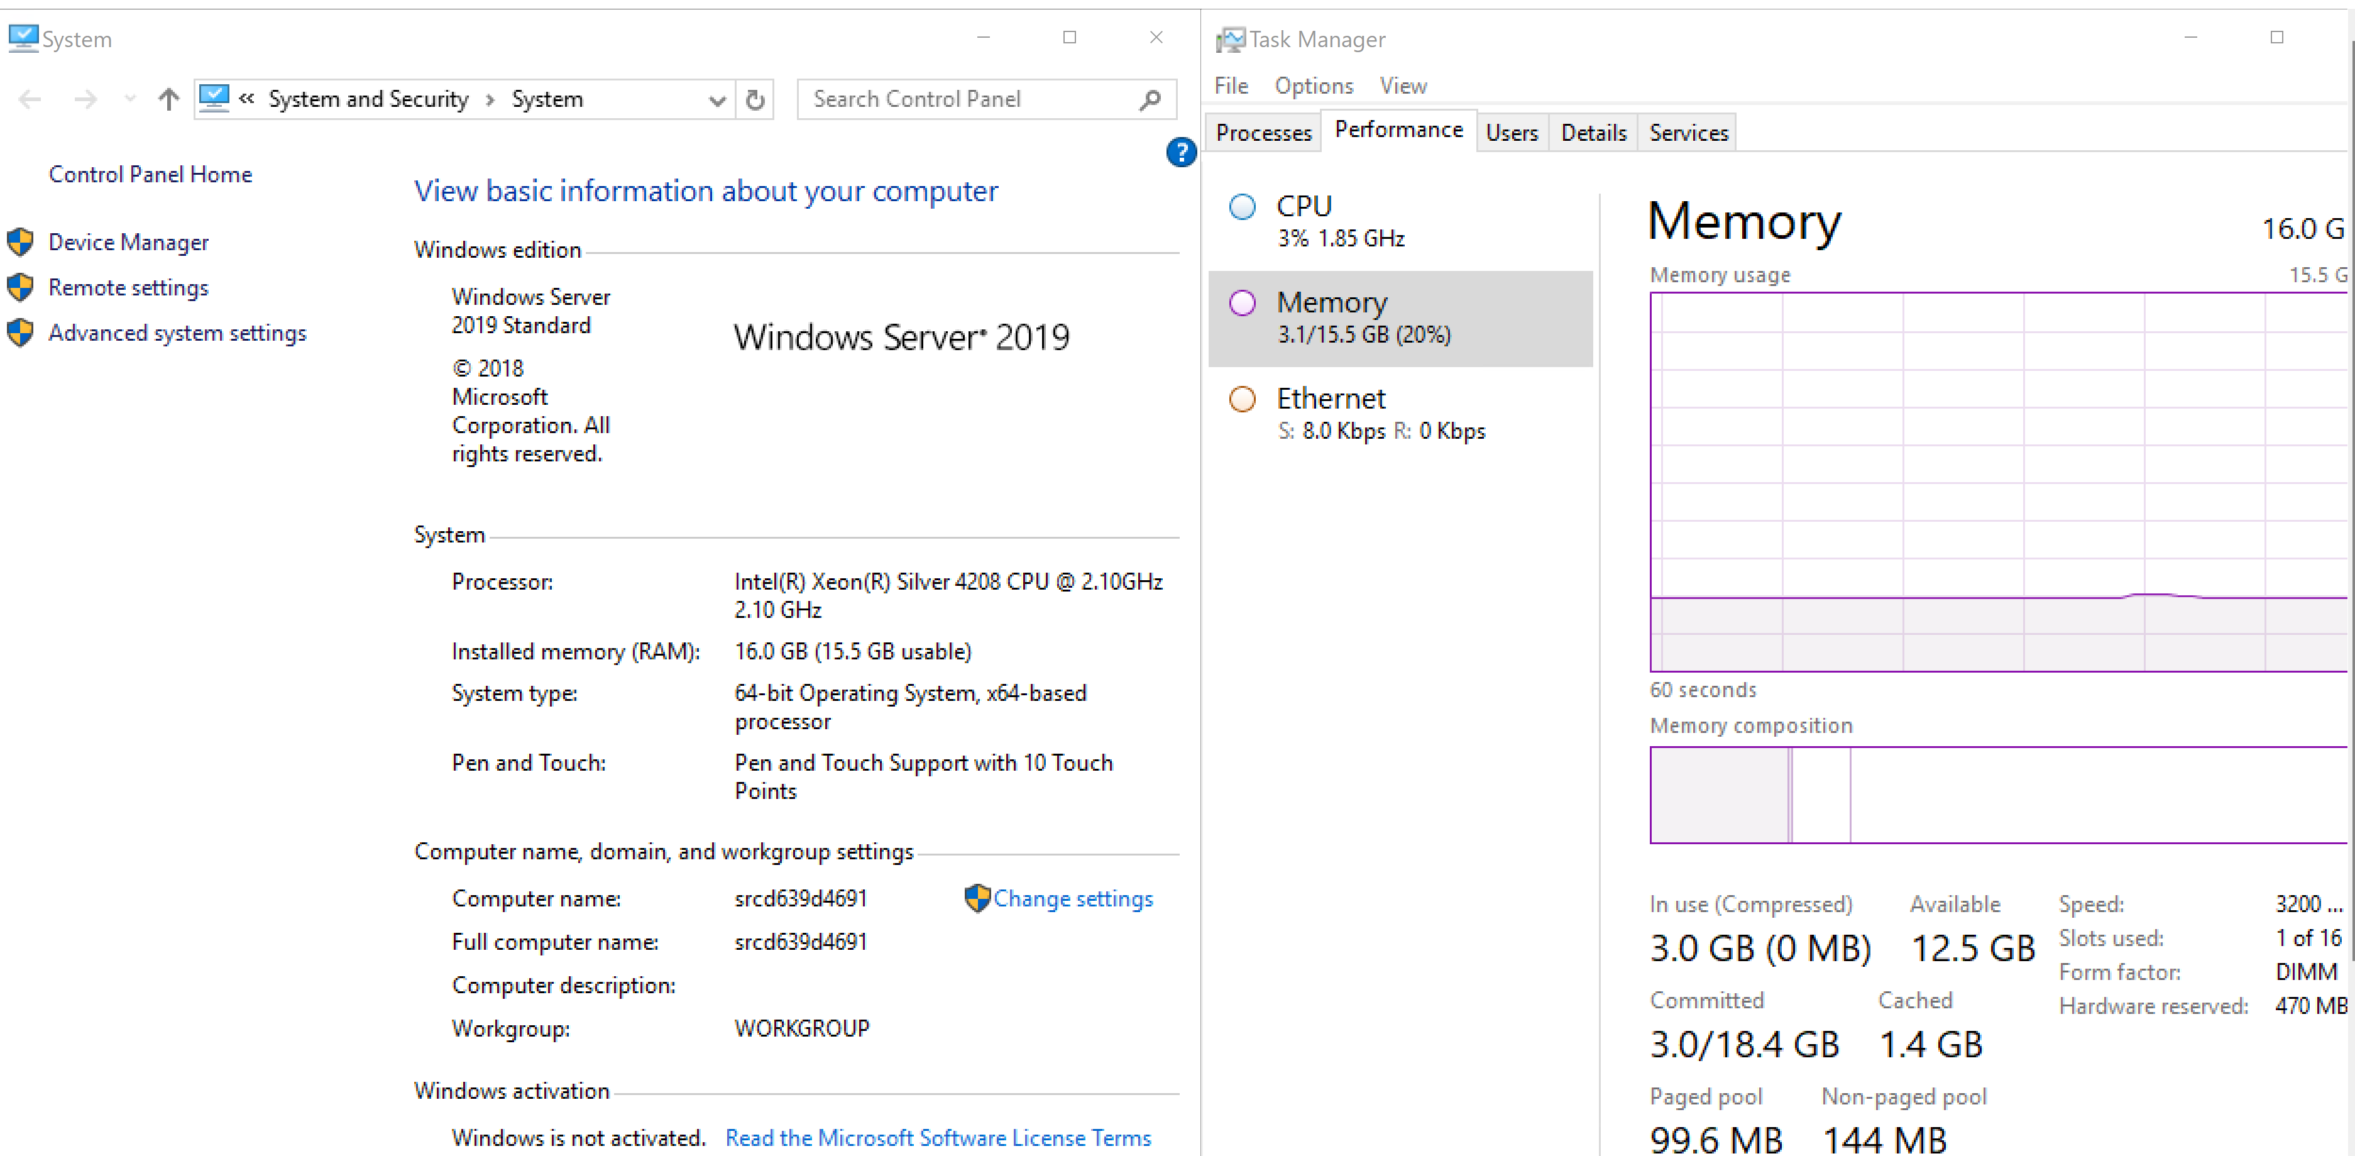Click the Forward arrow in System window

coord(85,99)
